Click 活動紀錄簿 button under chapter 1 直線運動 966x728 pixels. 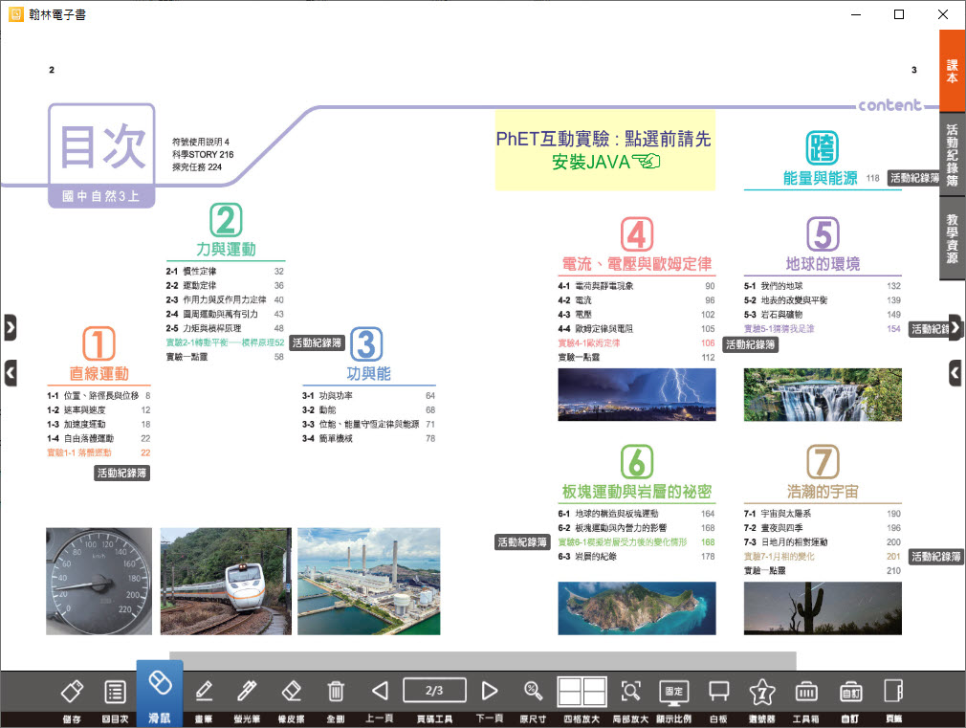121,473
